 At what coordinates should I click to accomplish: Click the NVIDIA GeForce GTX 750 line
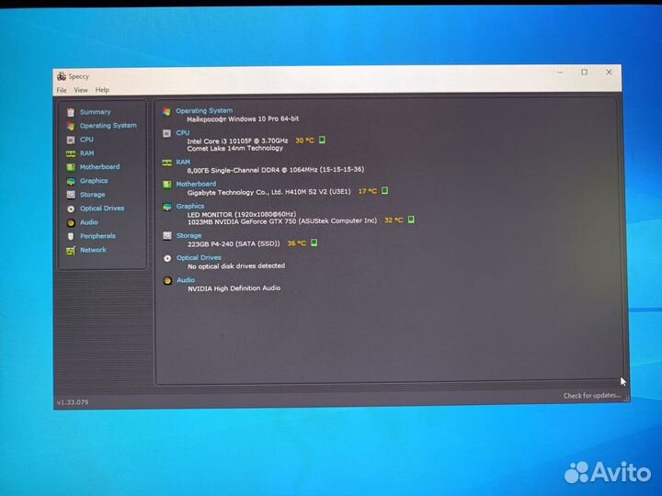[282, 221]
